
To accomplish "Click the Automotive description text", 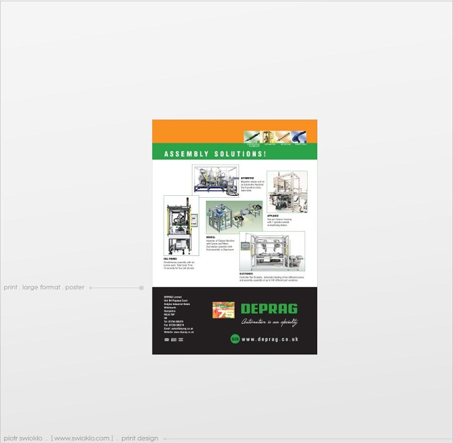I will [x=252, y=185].
